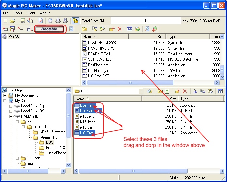Image resolution: width=227 pixels, height=182 pixels.
Task: Click the ISO list horizontal scrollbar thumb
Action: coord(130,82)
